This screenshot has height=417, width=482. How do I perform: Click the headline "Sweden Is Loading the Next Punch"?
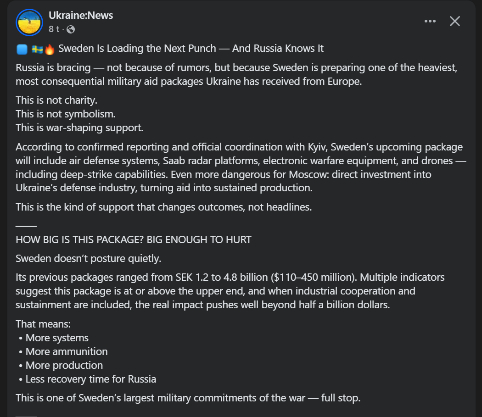click(191, 49)
